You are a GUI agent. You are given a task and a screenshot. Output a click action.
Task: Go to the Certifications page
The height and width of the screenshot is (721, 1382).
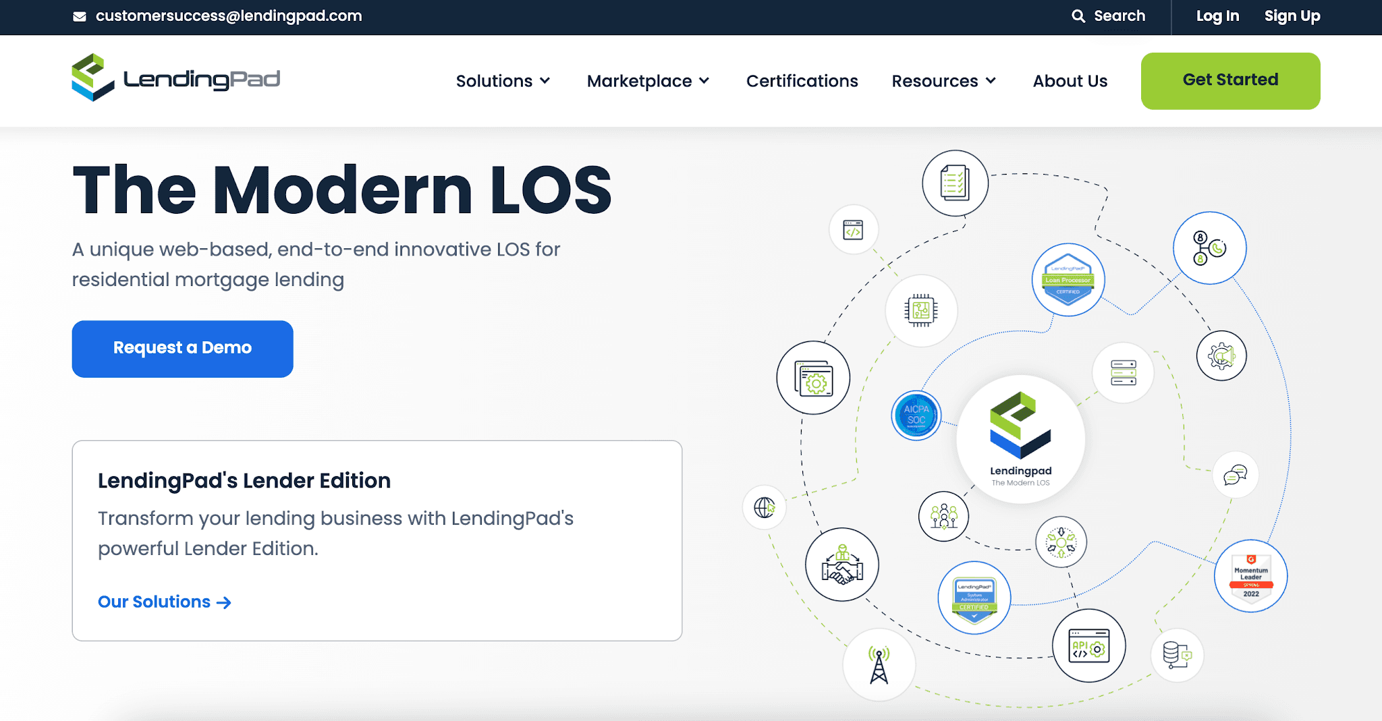pos(802,81)
